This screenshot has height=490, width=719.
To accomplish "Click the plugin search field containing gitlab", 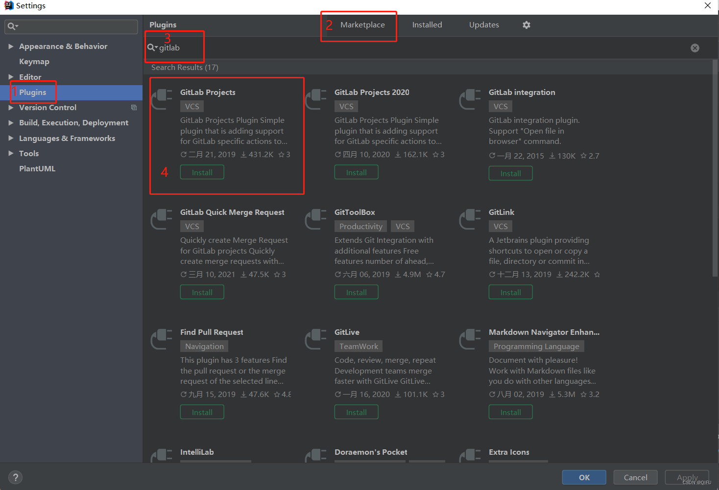I will (421, 48).
